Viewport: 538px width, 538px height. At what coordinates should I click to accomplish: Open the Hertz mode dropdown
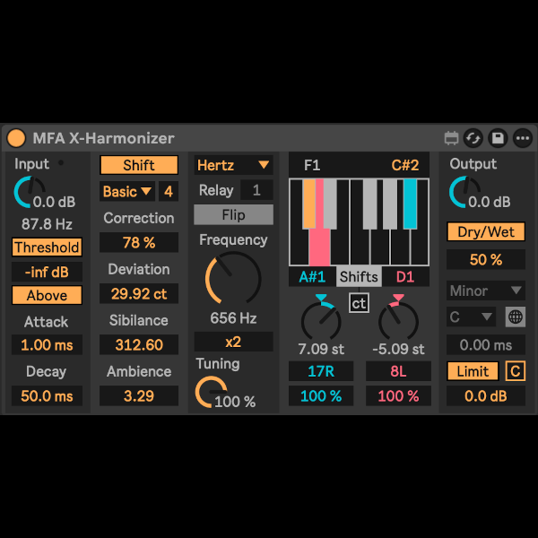[x=233, y=165]
